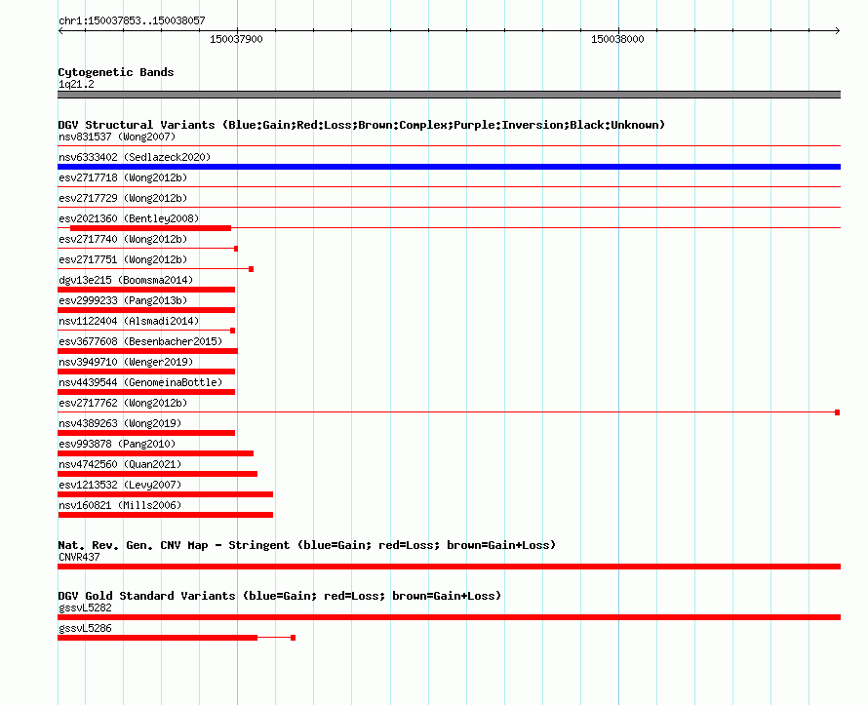Select esv2999233 (Pang2013b) label

123,300
